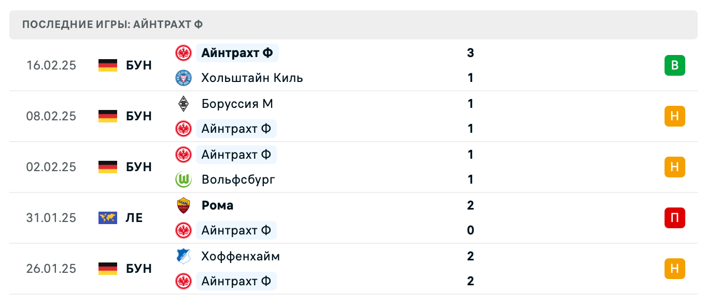Select the Хоффенхайм club badge
706x305 pixels.
183,256
